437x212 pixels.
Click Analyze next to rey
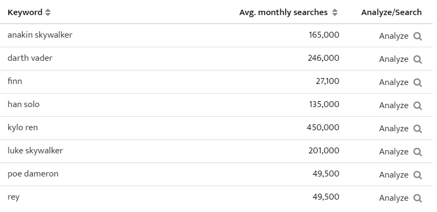[x=393, y=197]
